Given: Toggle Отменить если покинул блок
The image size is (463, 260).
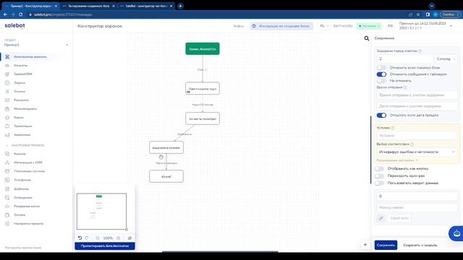Looking at the screenshot, I should pos(381,68).
